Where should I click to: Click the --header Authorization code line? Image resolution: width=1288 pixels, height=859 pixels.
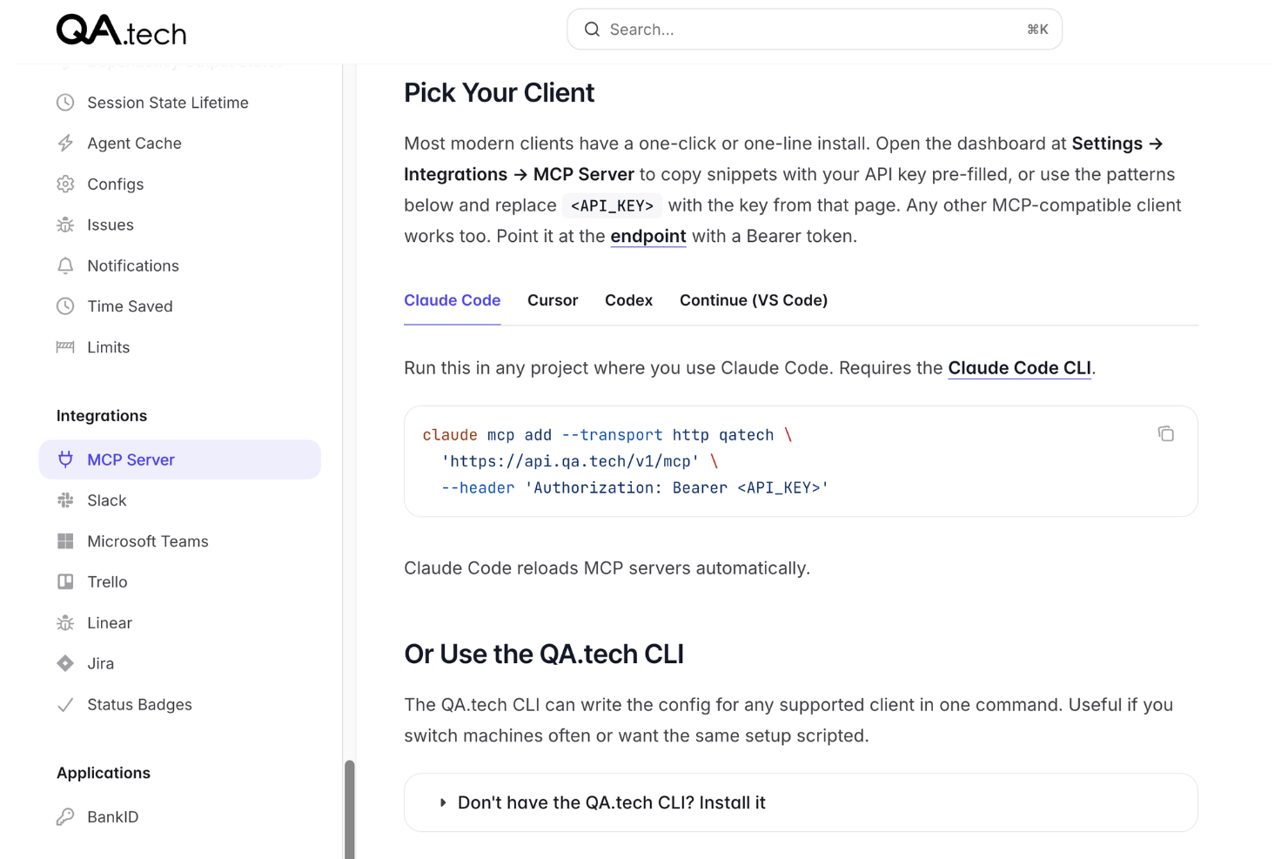tap(634, 487)
